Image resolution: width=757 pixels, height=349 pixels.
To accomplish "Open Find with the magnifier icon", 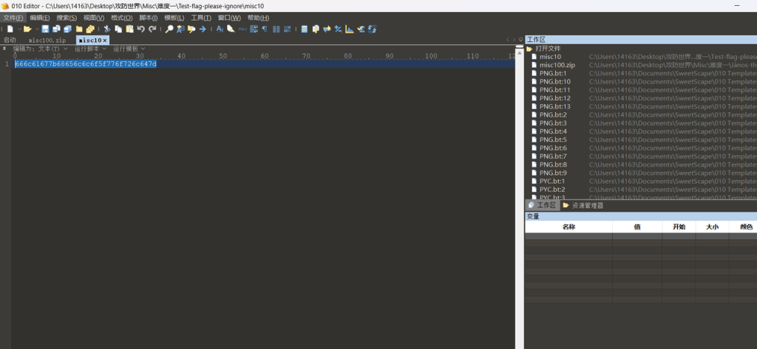I will [169, 29].
